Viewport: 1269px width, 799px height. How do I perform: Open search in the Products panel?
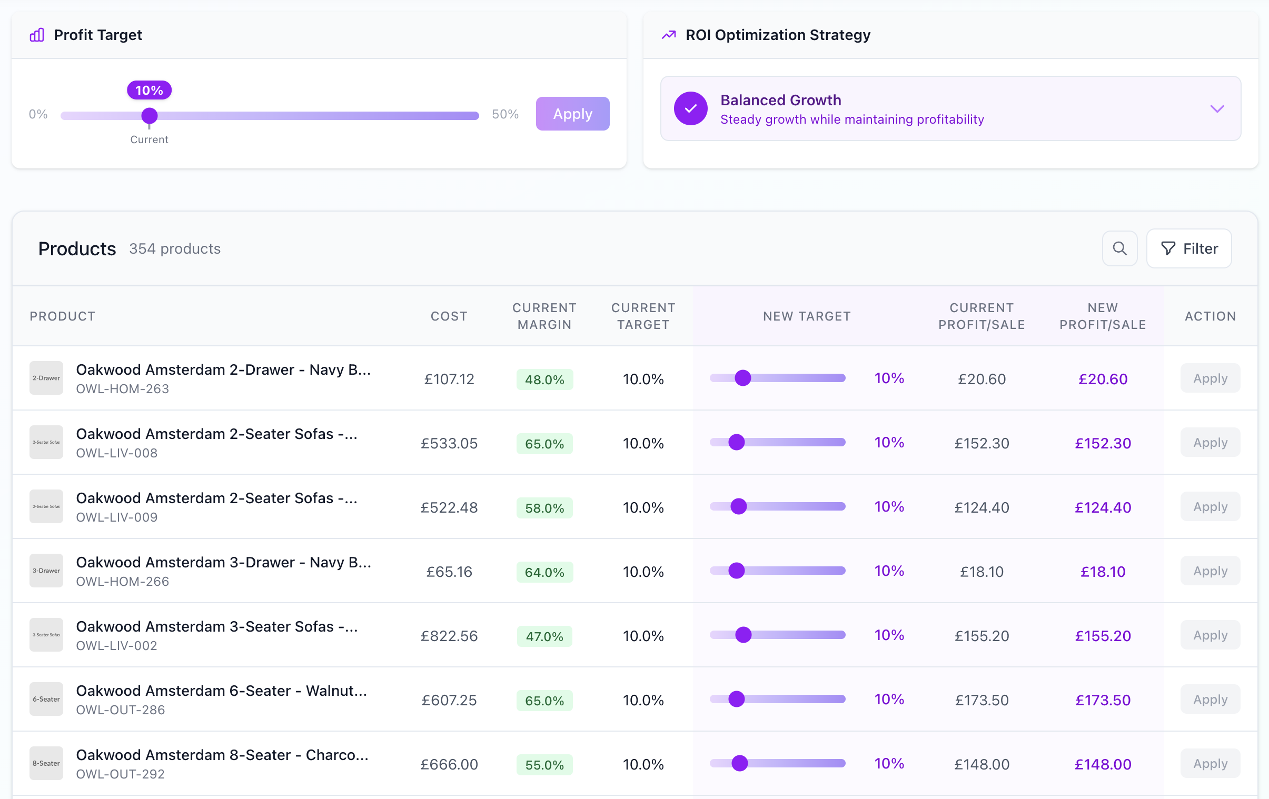tap(1119, 248)
